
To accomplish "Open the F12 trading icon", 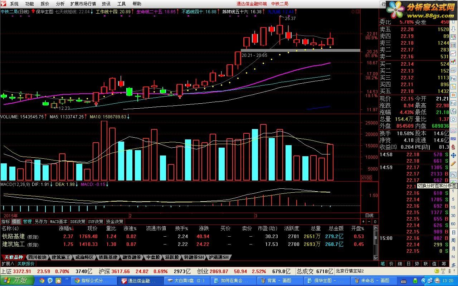I will pyautogui.click(x=453, y=103).
